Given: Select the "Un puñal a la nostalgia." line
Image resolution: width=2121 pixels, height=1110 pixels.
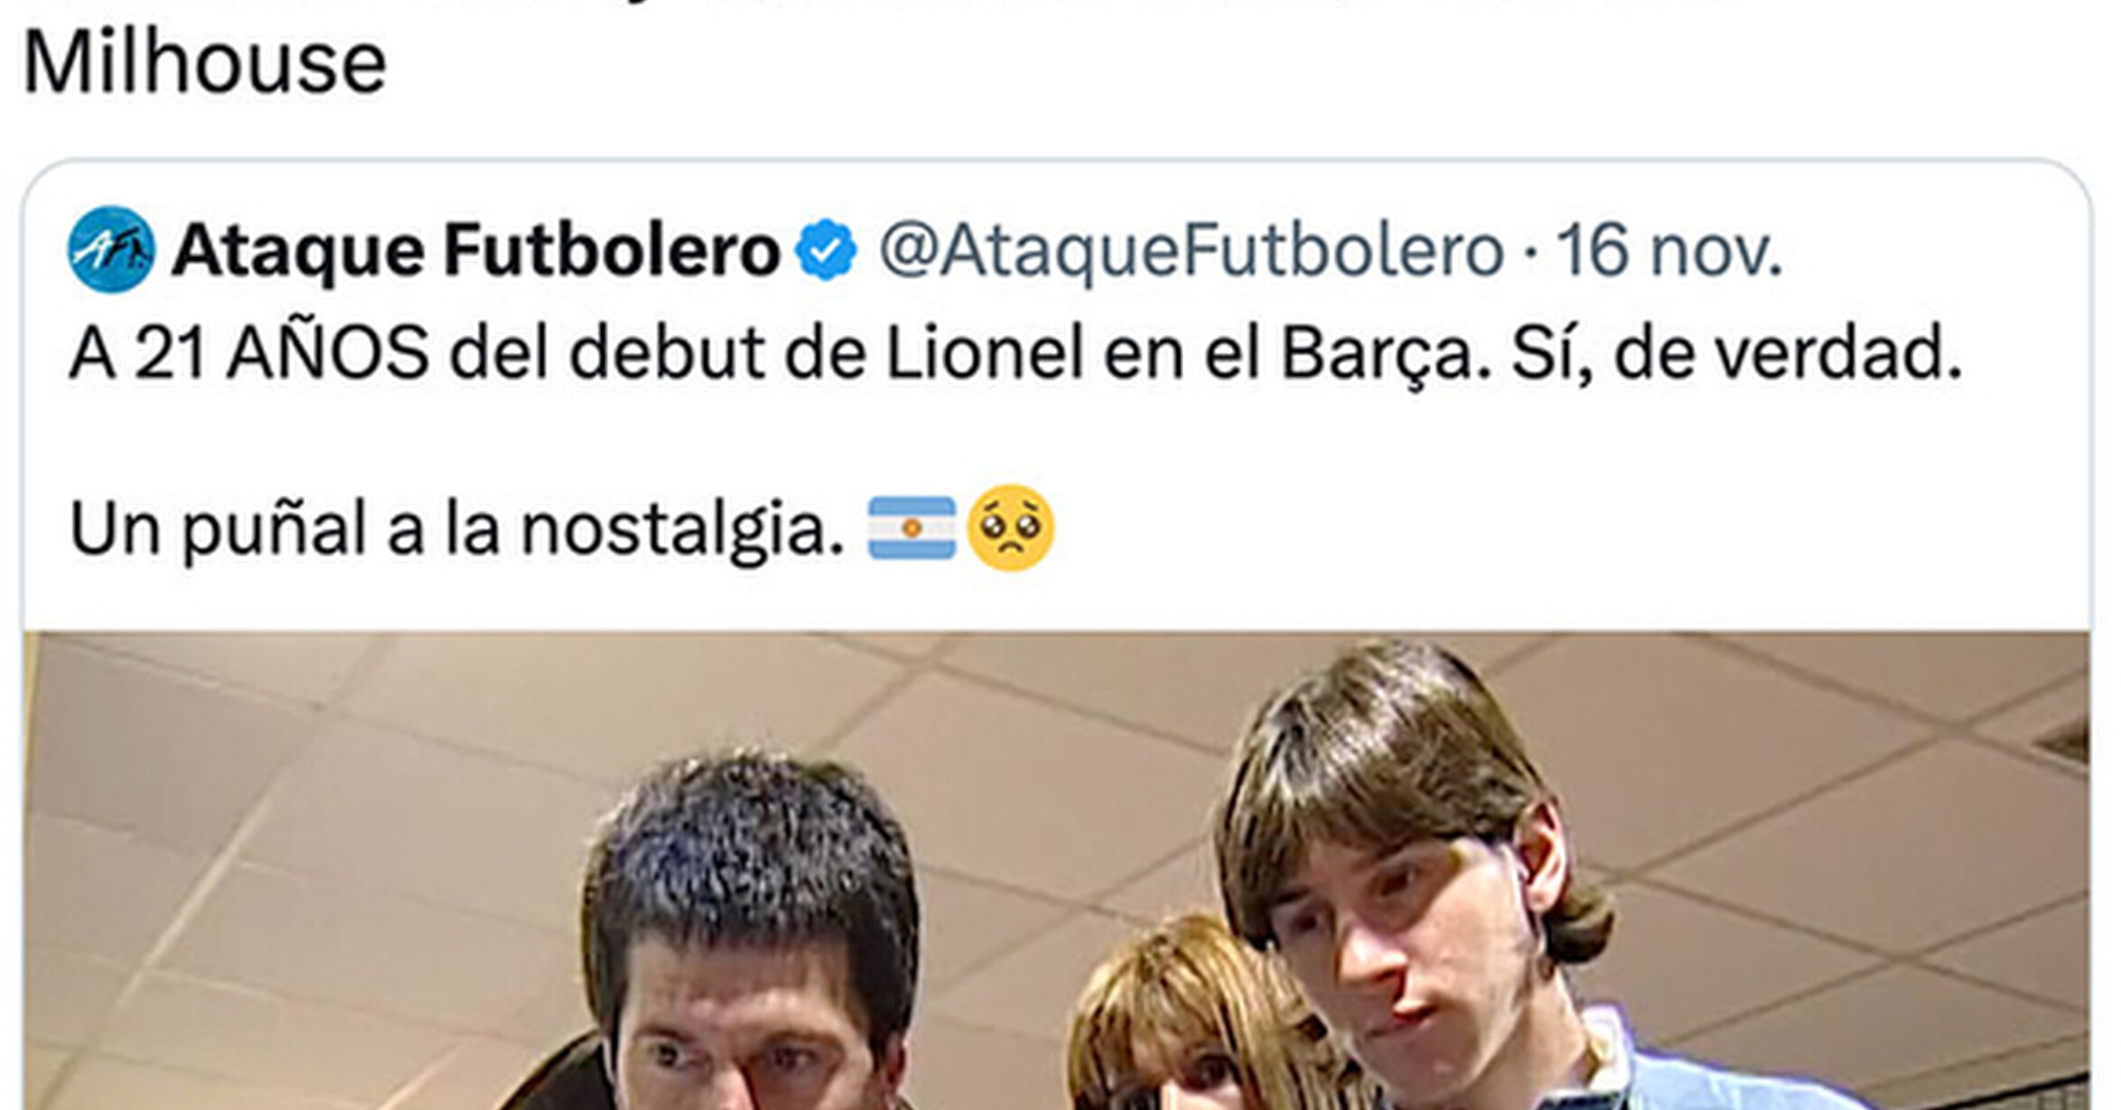Looking at the screenshot, I should pos(457,529).
